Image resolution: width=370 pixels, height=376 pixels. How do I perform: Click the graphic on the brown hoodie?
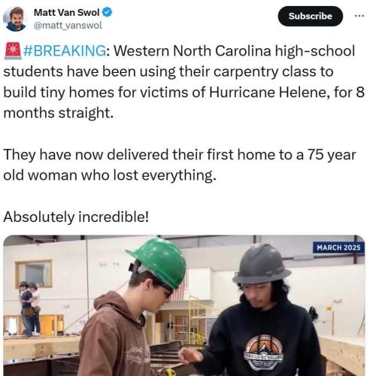[x=137, y=353]
